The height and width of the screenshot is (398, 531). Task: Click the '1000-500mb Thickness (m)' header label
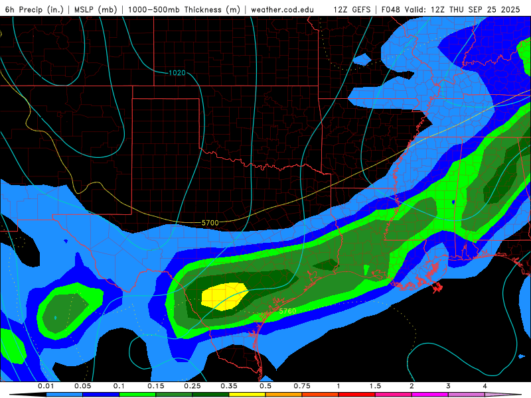pyautogui.click(x=185, y=9)
